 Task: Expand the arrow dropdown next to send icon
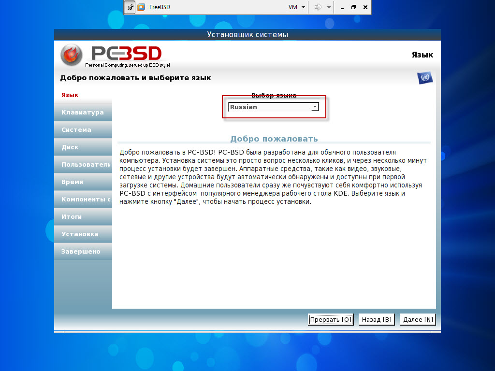pyautogui.click(x=329, y=7)
